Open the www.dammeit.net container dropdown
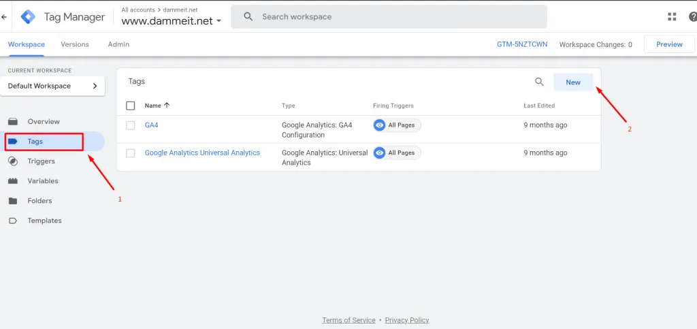This screenshot has height=329, width=697. click(172, 21)
